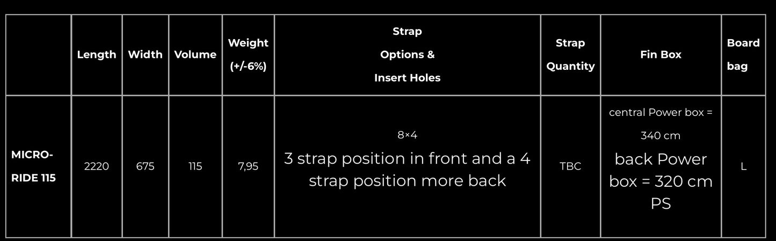Click the MICRO-RIDE 115 row label
The image size is (776, 241).
coord(33,166)
